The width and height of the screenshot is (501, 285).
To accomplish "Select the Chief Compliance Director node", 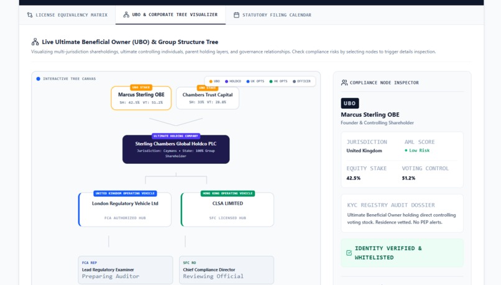I will (x=226, y=270).
